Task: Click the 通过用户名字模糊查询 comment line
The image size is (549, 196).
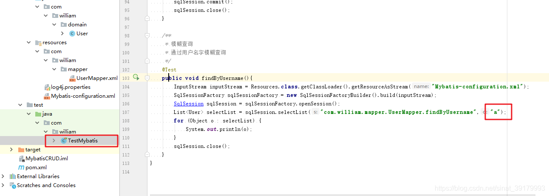Action: tap(195, 53)
